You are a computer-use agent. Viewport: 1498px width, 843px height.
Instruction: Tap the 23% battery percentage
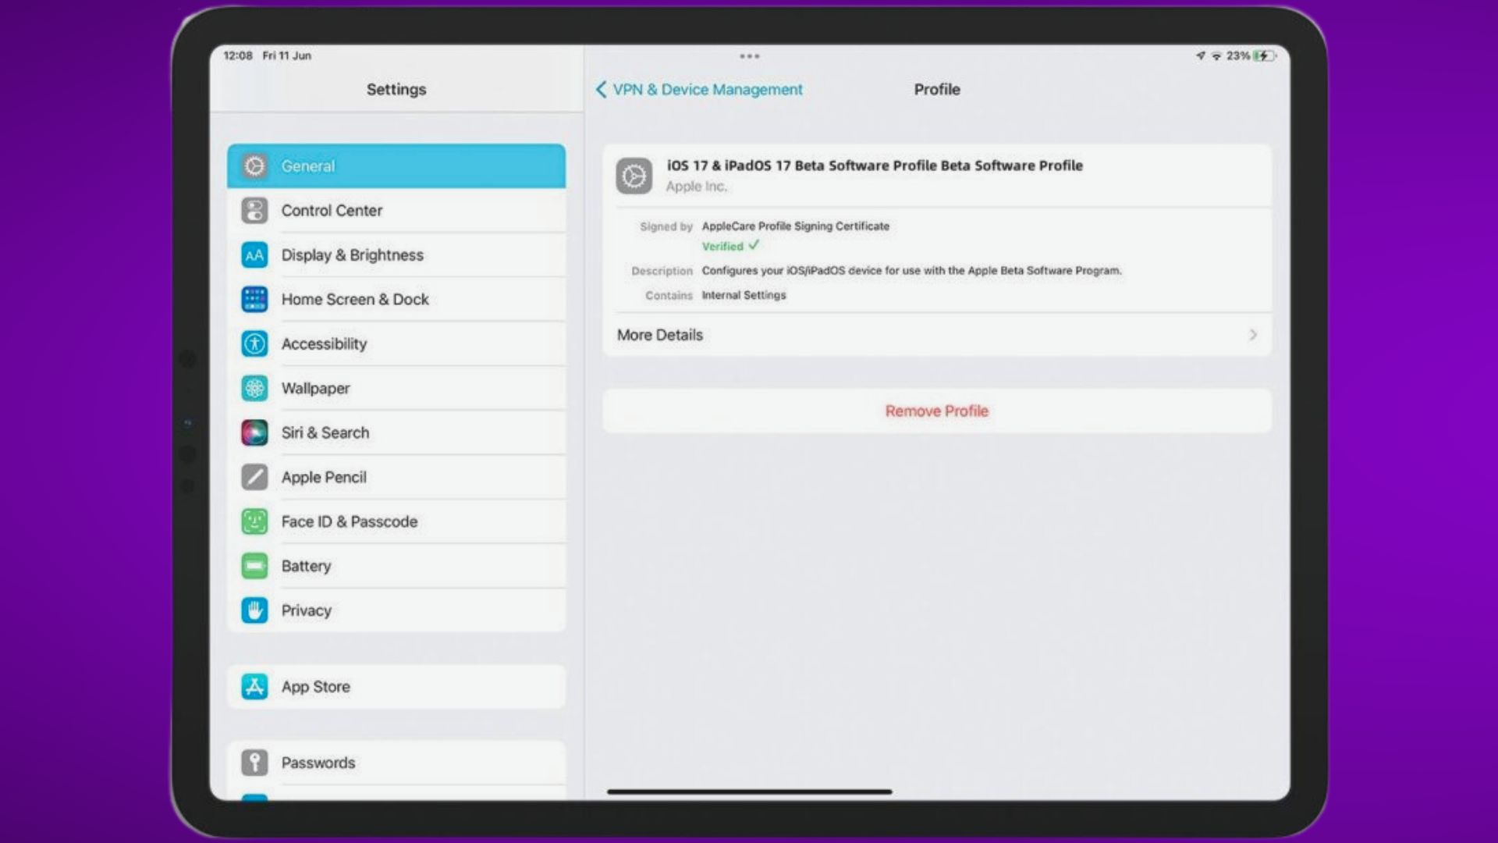tap(1238, 56)
